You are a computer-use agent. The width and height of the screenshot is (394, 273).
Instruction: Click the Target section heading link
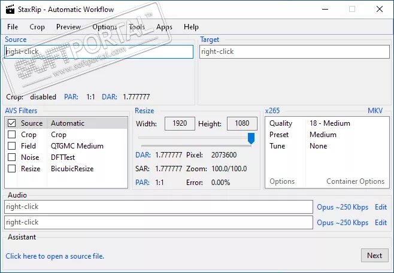pos(210,40)
